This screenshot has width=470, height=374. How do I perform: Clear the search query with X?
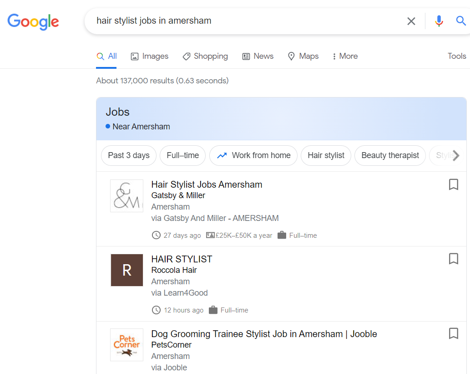(x=411, y=21)
